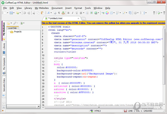Cut selection with the scissors icon
167x114 pixels.
tap(34, 13)
